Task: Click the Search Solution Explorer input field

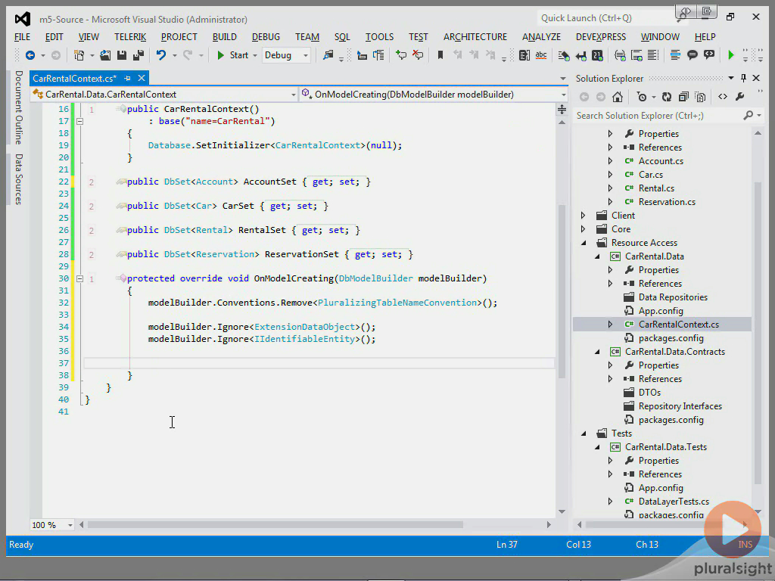Action: tap(658, 116)
